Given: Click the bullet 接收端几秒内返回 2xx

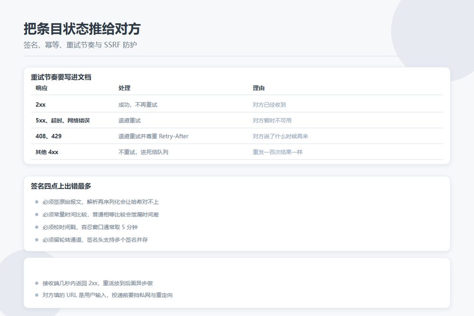Looking at the screenshot, I should pos(98,283).
